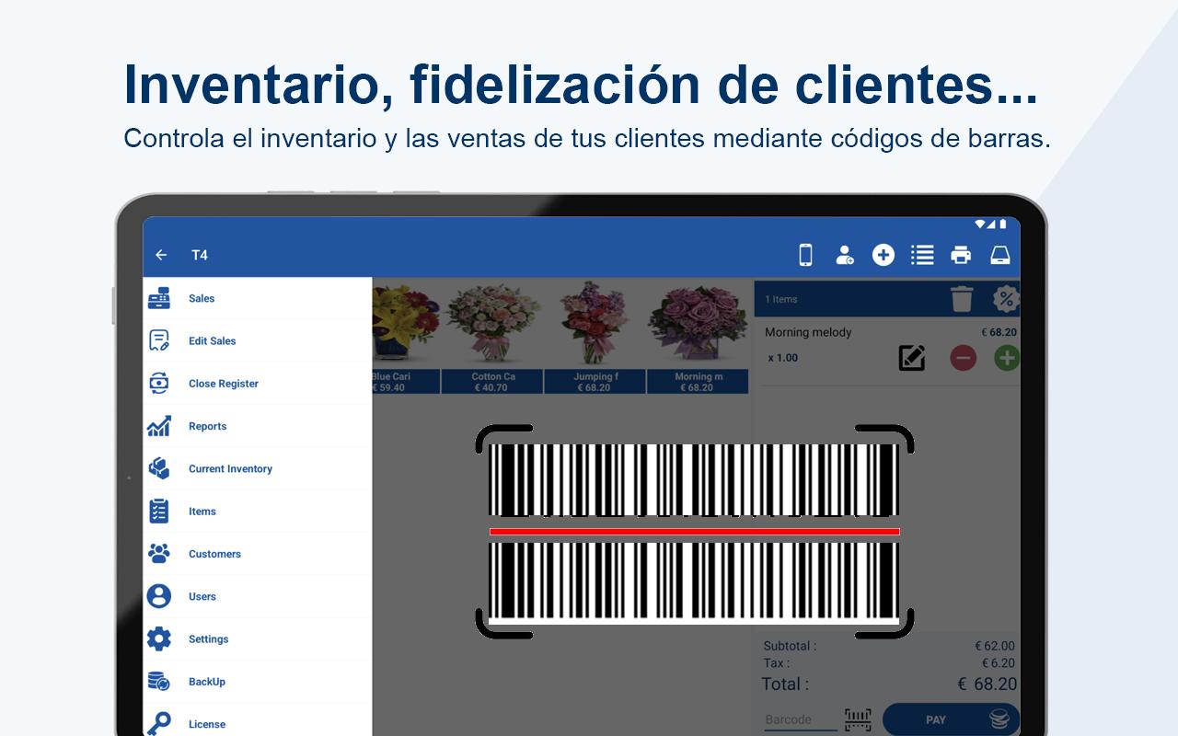Click the Morning melody item name
Viewport: 1178px width, 736px height.
coord(808,332)
